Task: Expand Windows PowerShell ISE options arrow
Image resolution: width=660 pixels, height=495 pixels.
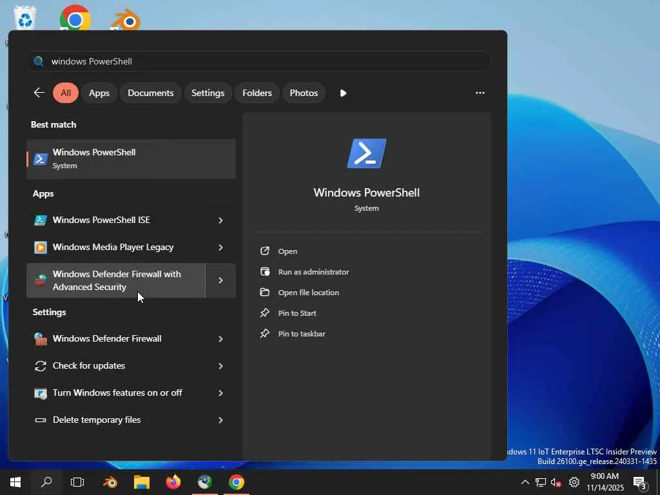Action: point(220,220)
